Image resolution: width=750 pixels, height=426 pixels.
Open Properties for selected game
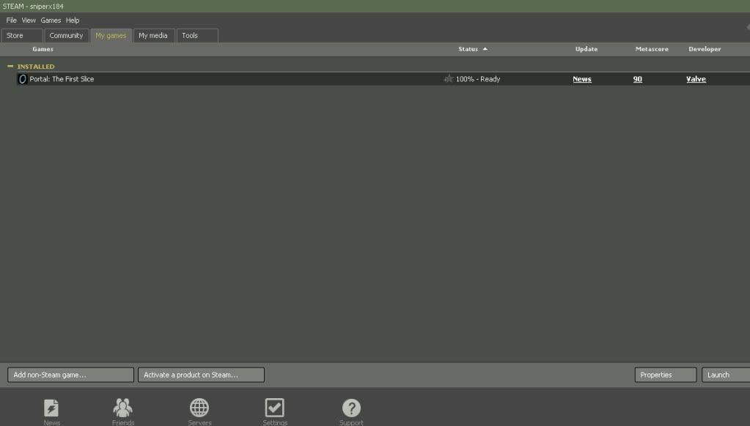click(666, 375)
